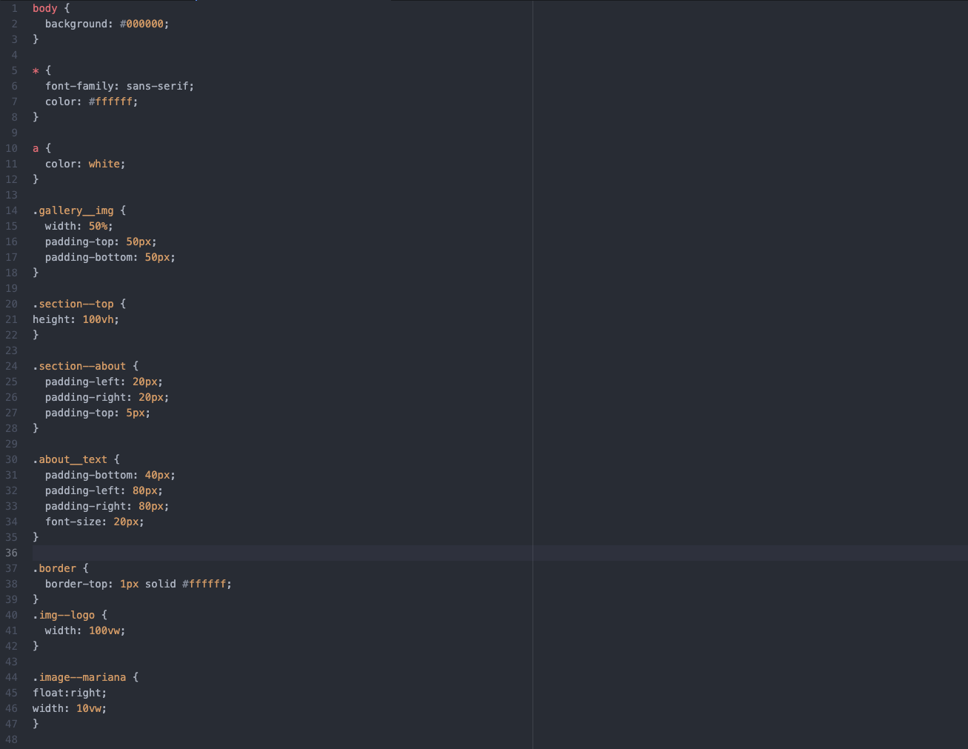
Task: Click the "width: 10vw;" declaration
Action: [70, 708]
